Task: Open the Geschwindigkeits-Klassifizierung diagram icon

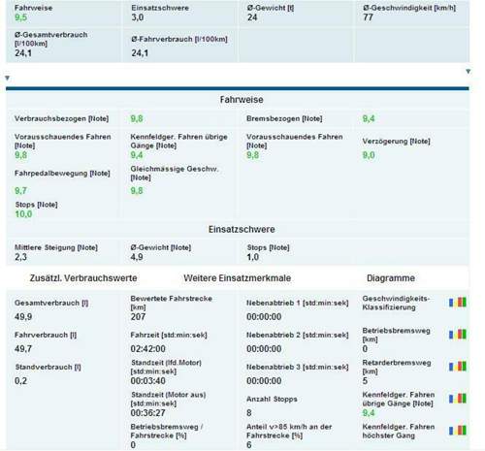Action: pos(458,303)
